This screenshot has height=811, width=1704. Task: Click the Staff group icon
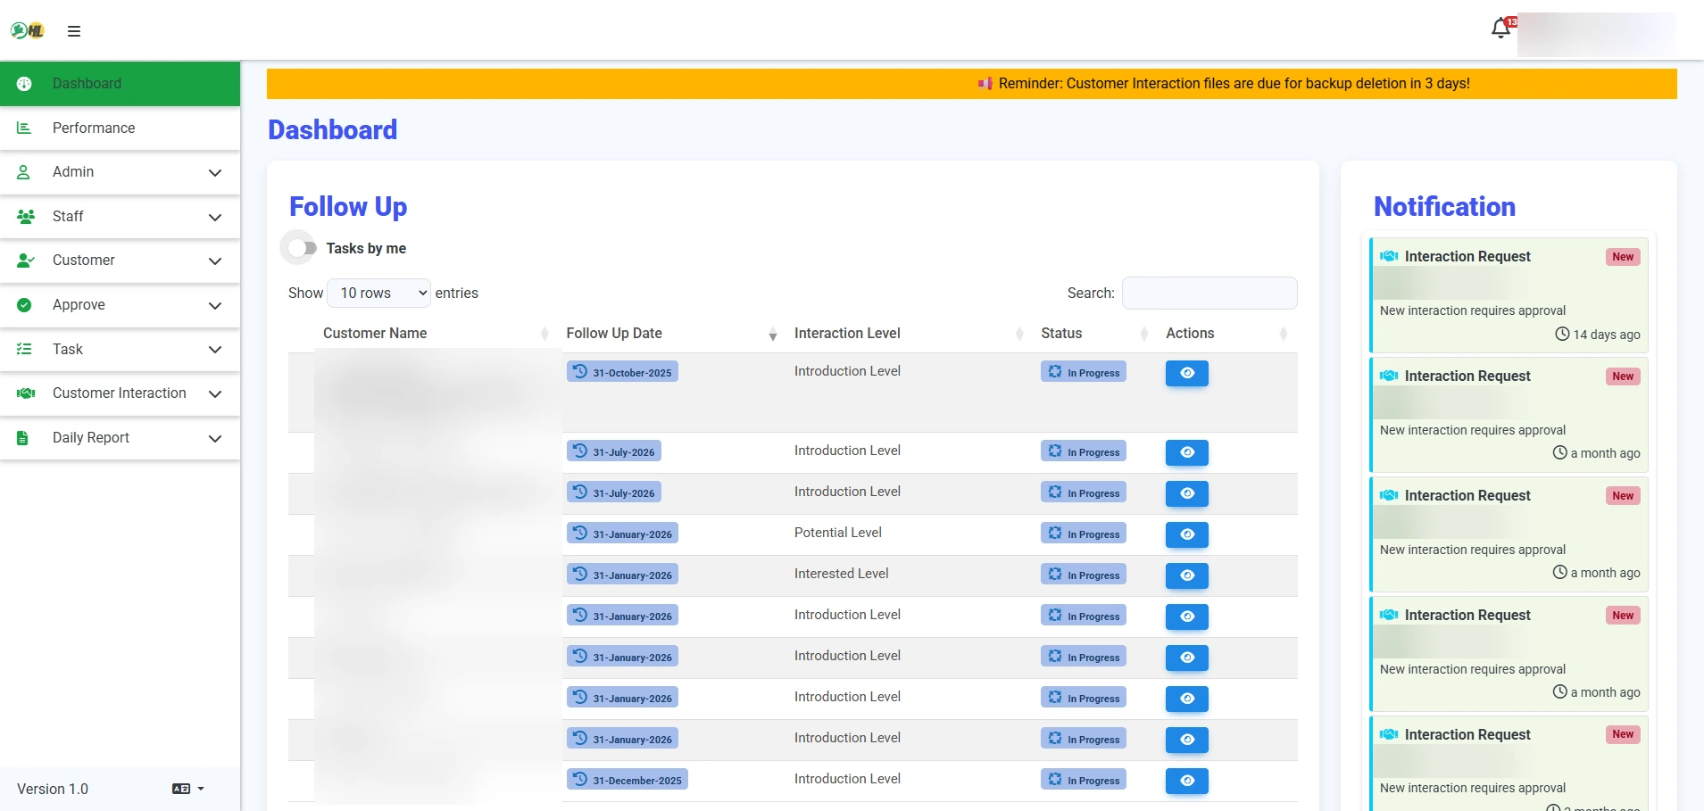25,217
